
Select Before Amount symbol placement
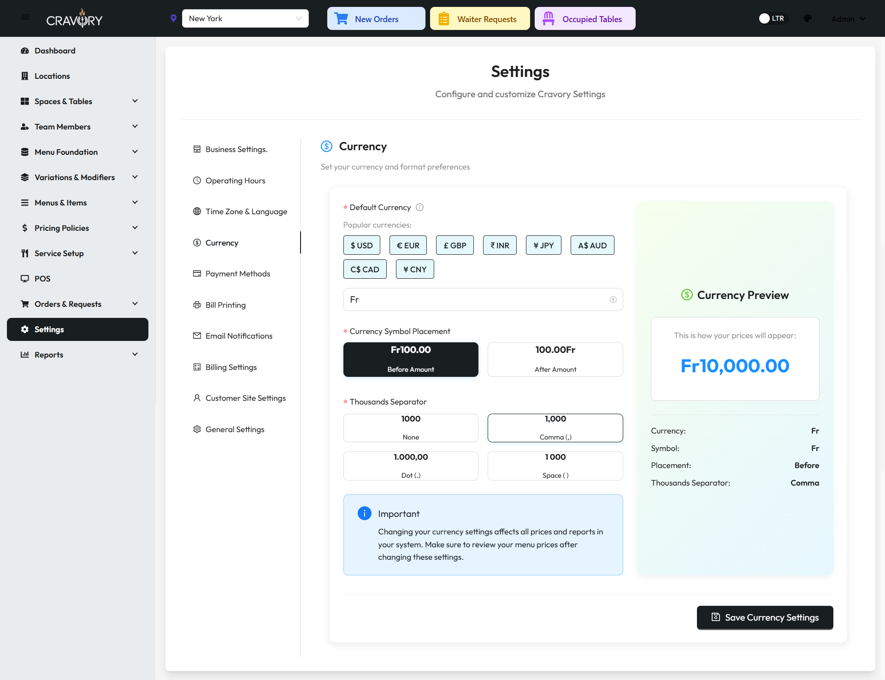[x=411, y=359]
